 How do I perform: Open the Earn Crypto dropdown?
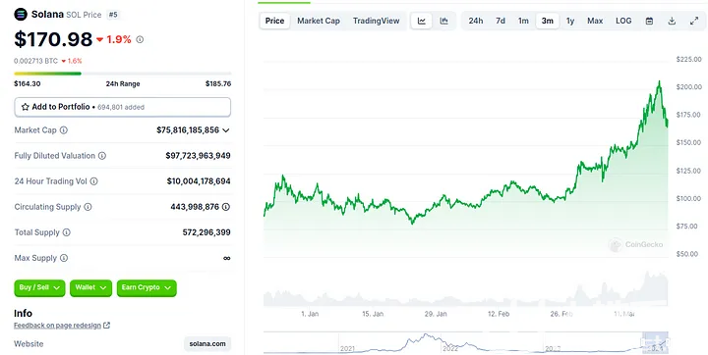tap(147, 288)
